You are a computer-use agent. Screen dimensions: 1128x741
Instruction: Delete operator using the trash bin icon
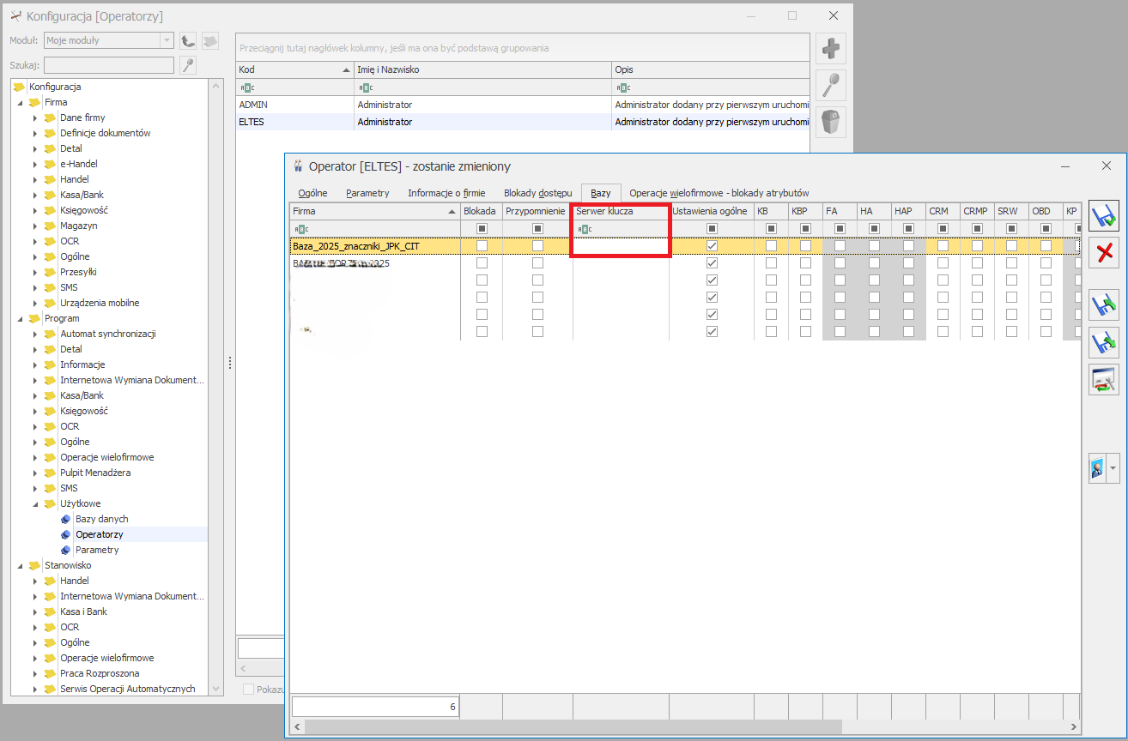tap(831, 123)
